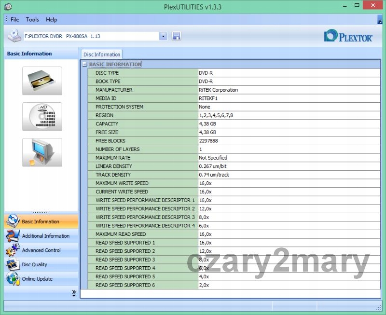386x315 pixels.
Task: Select the Disc Information tab
Action: tap(101, 55)
